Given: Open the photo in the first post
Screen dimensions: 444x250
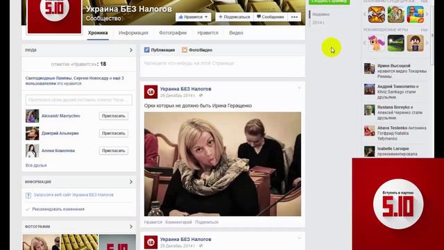Looking at the screenshot, I should pyautogui.click(x=223, y=164).
